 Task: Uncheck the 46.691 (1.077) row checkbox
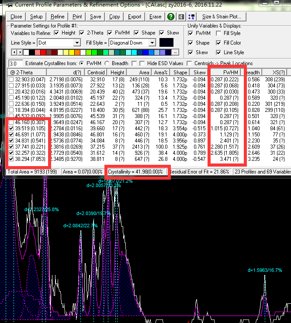pos(11,135)
